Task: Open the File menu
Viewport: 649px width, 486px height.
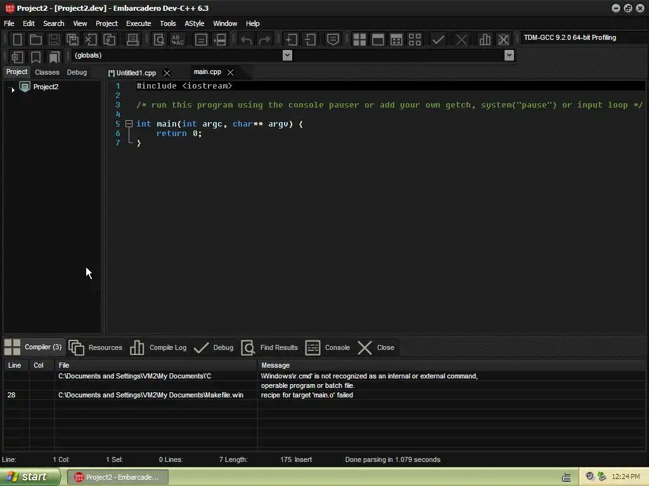Action: pos(9,23)
